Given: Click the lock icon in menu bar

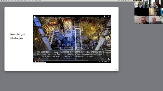Looking at the screenshot, I should [128, 1].
